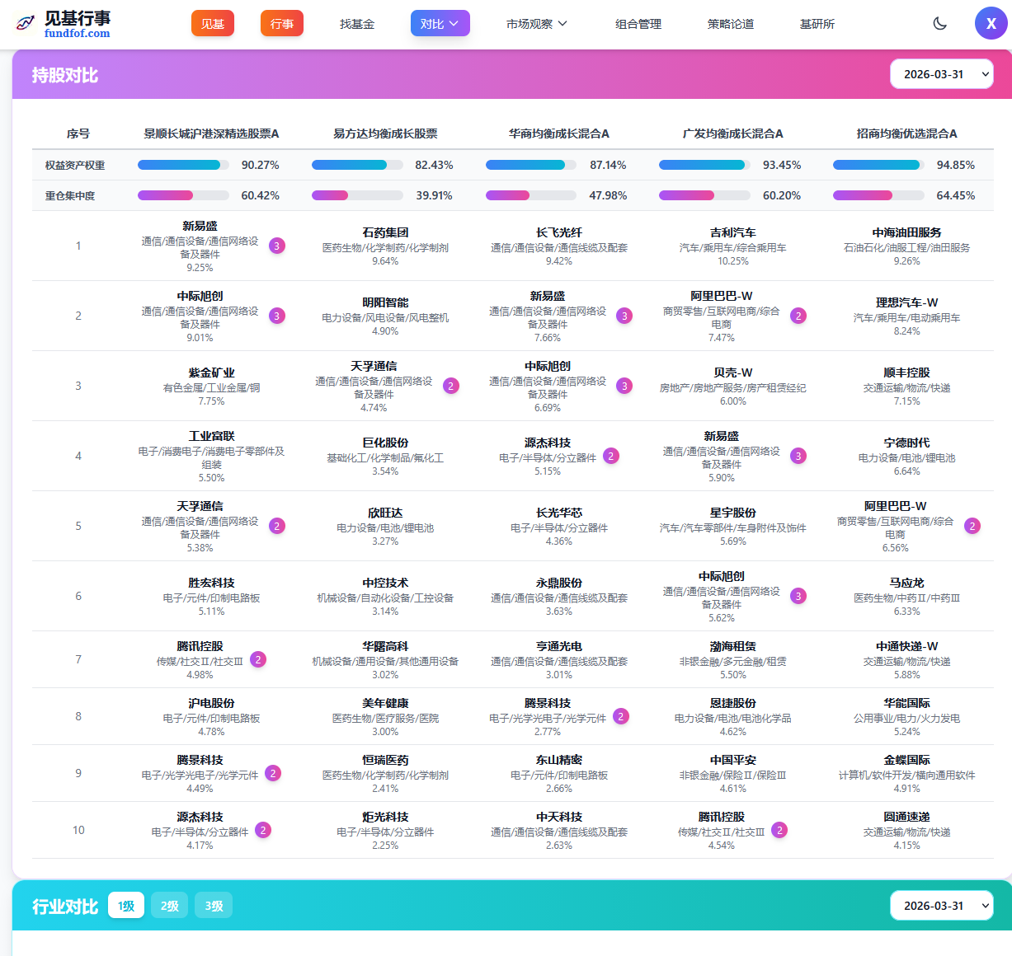Viewport: 1012px width, 956px height.
Task: Click stock 中国平安 in row 9
Action: click(x=733, y=760)
